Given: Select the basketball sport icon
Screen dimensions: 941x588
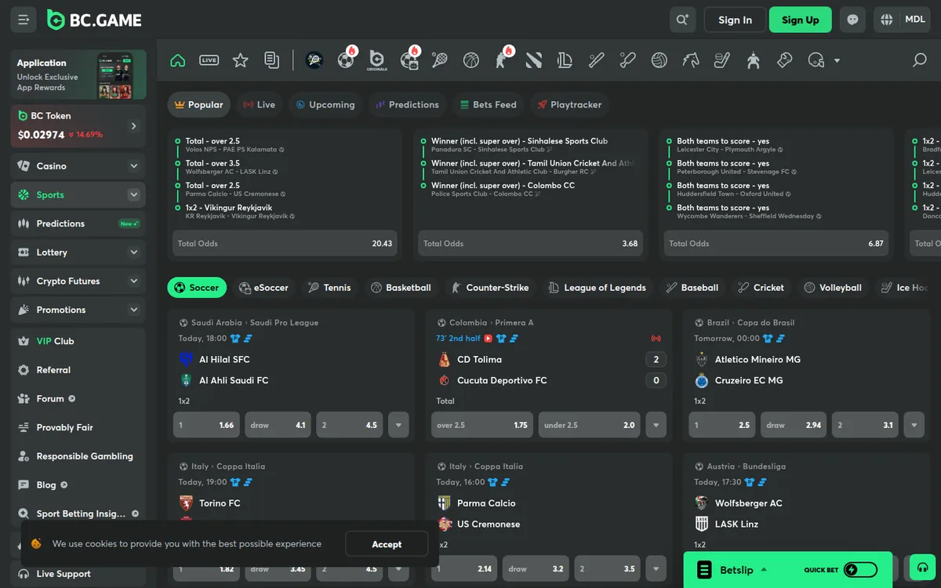Looking at the screenshot, I should coord(471,60).
